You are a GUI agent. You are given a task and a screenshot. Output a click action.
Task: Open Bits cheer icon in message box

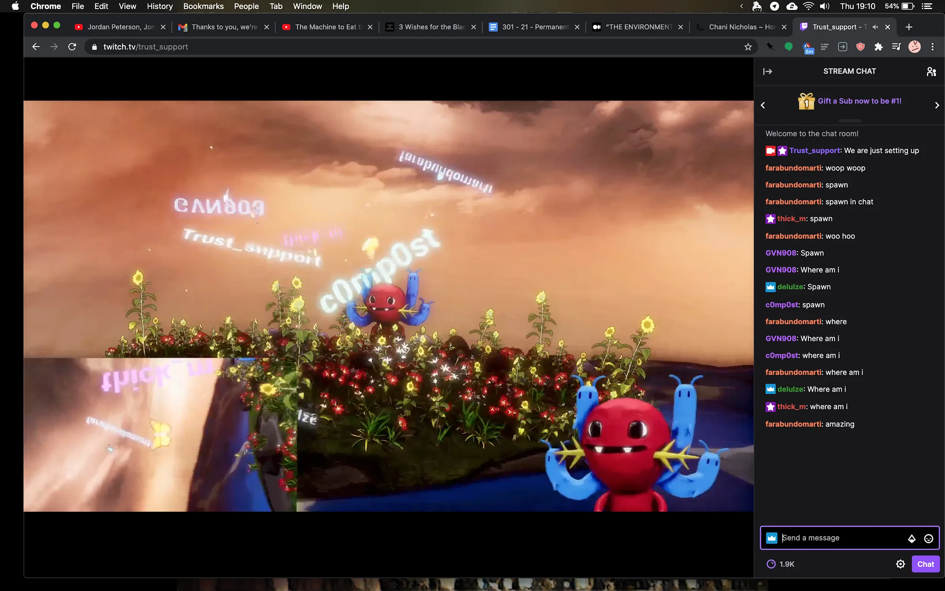pyautogui.click(x=911, y=538)
